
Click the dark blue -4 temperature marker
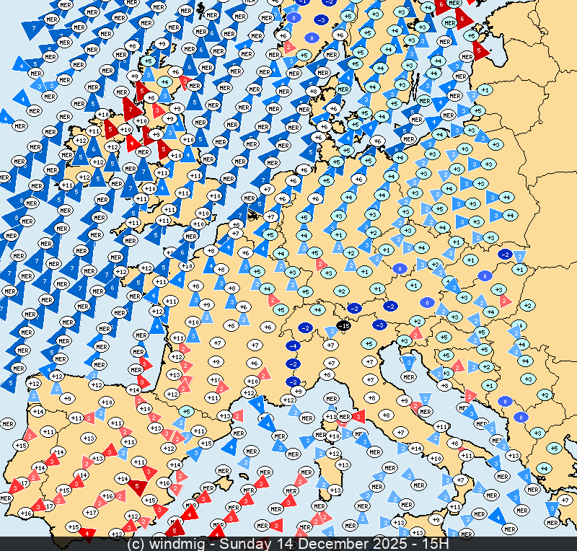point(293,346)
